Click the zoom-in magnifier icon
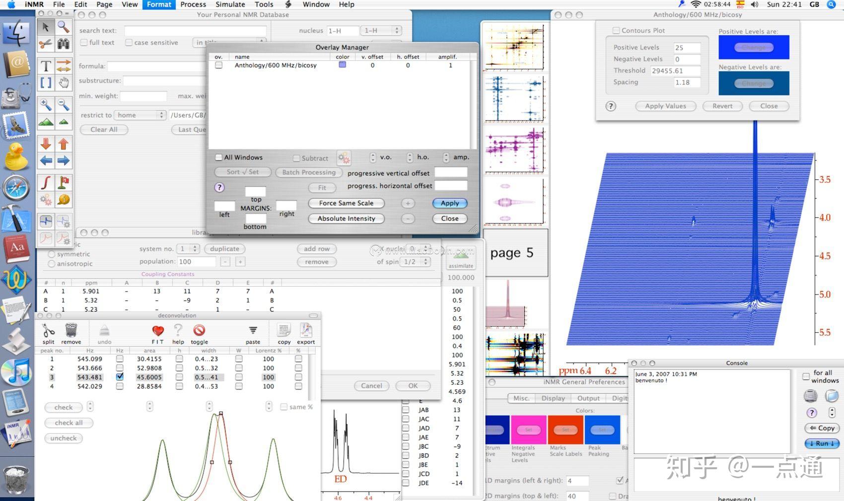The height and width of the screenshot is (501, 844). pyautogui.click(x=45, y=104)
